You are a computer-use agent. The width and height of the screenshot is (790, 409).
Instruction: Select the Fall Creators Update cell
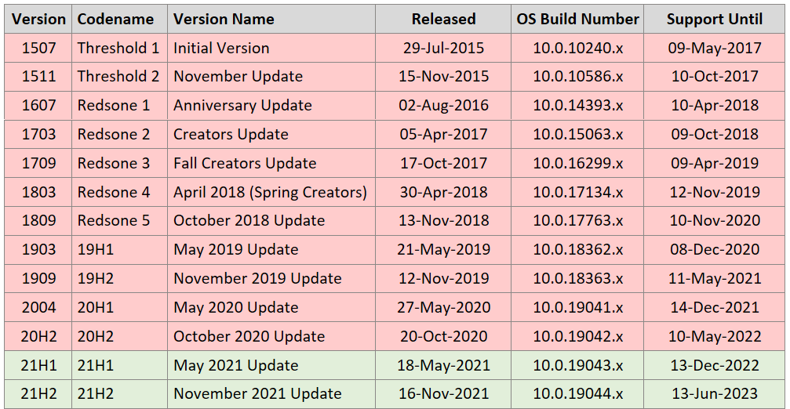point(271,163)
